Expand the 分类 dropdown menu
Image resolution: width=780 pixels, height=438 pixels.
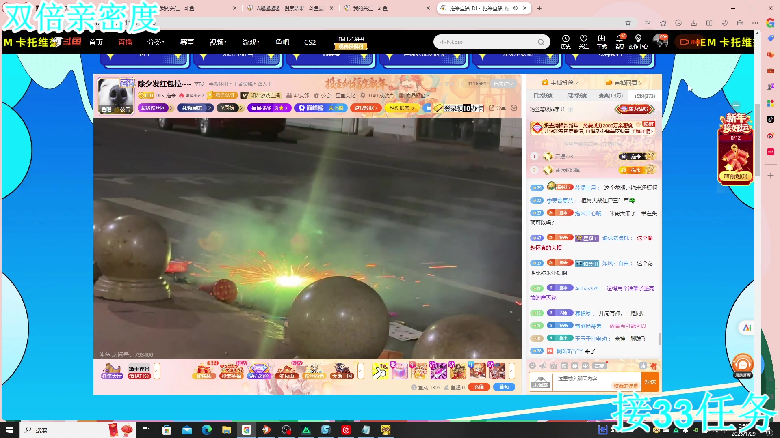[156, 42]
